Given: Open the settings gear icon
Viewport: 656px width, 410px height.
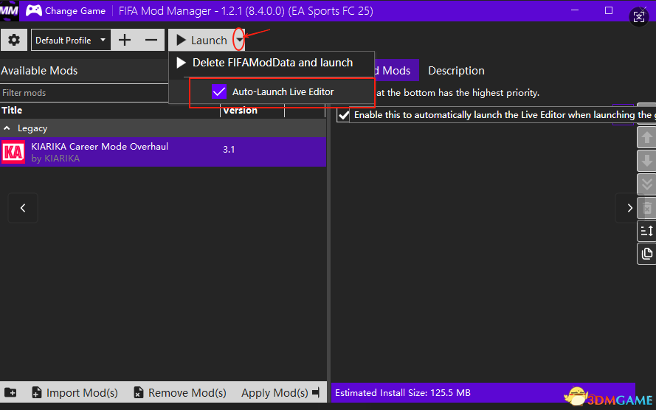Looking at the screenshot, I should tap(14, 40).
